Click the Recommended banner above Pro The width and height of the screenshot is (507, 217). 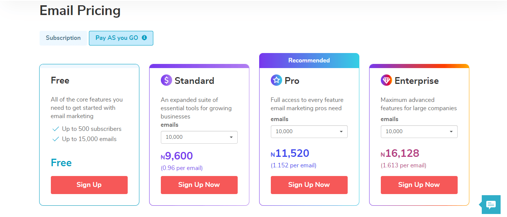pos(309,61)
